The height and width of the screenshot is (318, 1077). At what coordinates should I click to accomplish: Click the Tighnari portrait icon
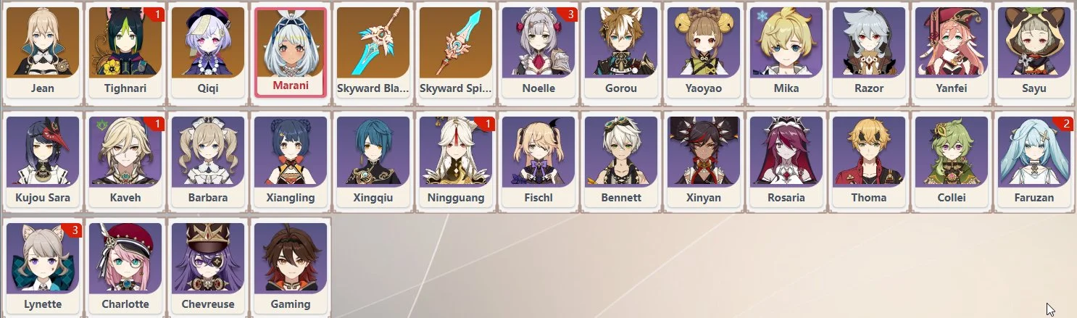tap(125, 42)
